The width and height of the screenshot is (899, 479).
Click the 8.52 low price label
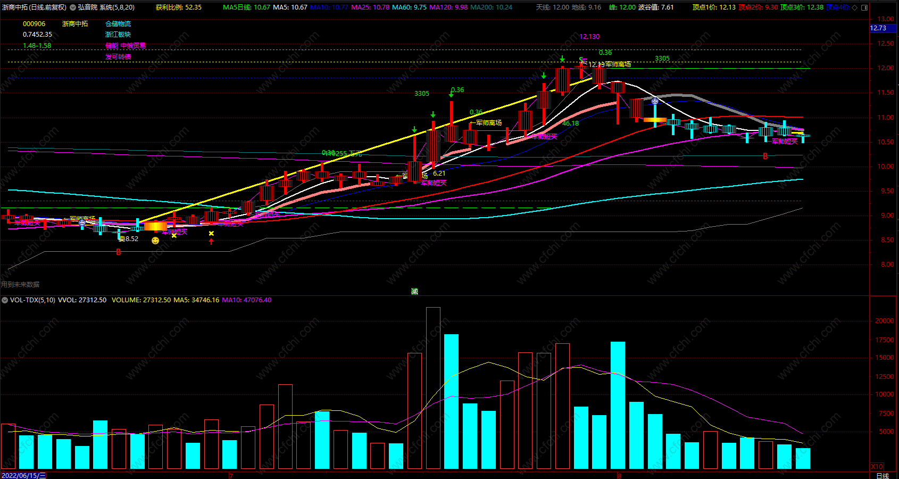click(132, 239)
